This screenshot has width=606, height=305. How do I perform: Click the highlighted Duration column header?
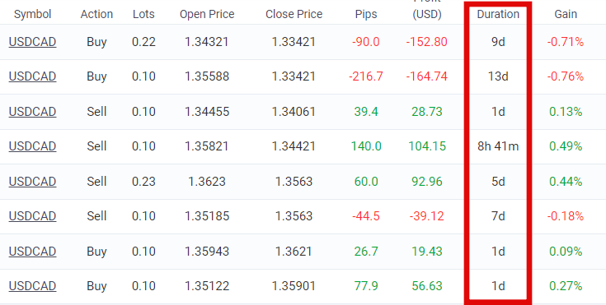pos(498,14)
